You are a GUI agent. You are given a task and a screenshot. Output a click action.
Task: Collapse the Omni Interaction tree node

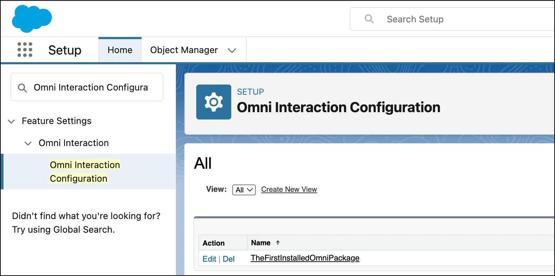point(28,143)
